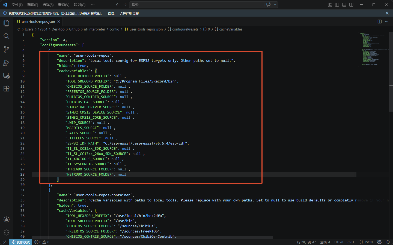This screenshot has width=393, height=245.
Task: Open the 文件(F) menu
Action: coord(17,5)
